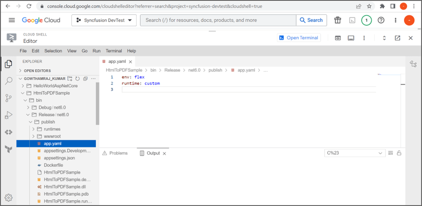Open the browser extensions puzzle icon
Viewport: 422px width, 206px height.
382,6
